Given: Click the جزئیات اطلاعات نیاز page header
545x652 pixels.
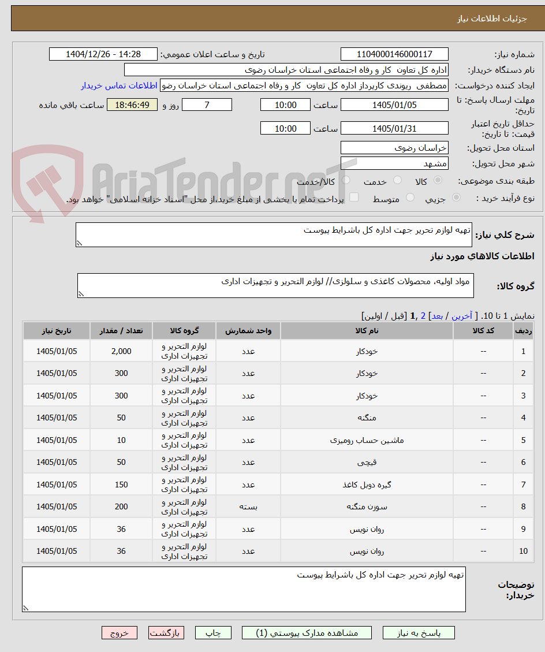Looking at the screenshot, I should (x=492, y=18).
